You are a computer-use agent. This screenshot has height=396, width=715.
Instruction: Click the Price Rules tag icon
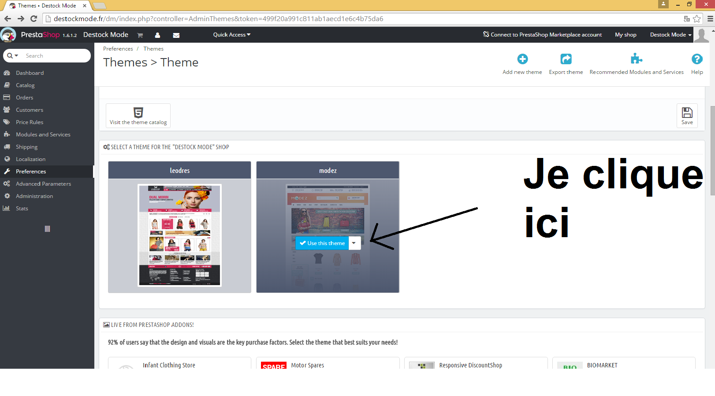(x=7, y=122)
